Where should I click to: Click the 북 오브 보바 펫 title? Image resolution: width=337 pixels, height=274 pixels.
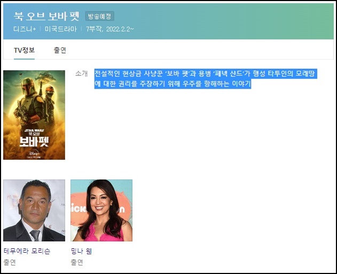click(x=46, y=17)
